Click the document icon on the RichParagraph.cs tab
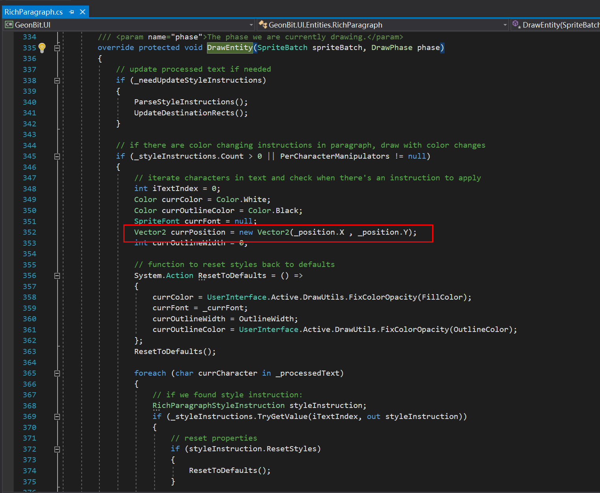600x493 pixels. 9,24
